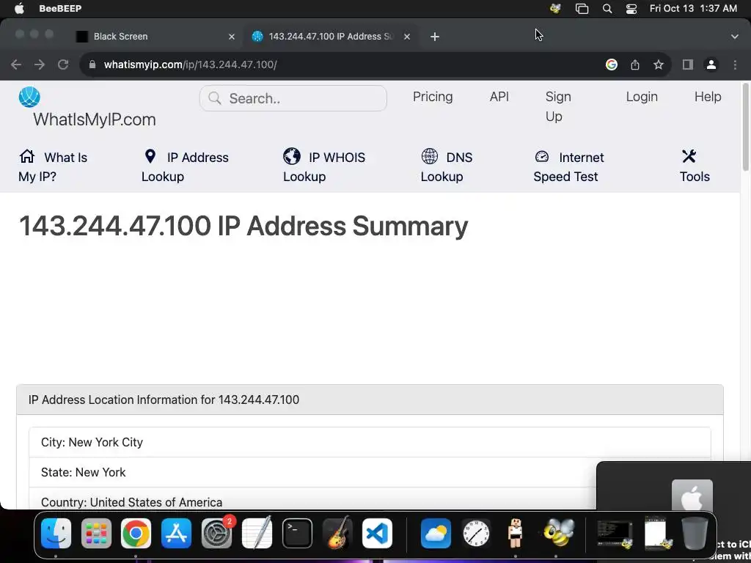Image resolution: width=751 pixels, height=563 pixels.
Task: Open Google Chrome from the Dock
Action: click(136, 533)
